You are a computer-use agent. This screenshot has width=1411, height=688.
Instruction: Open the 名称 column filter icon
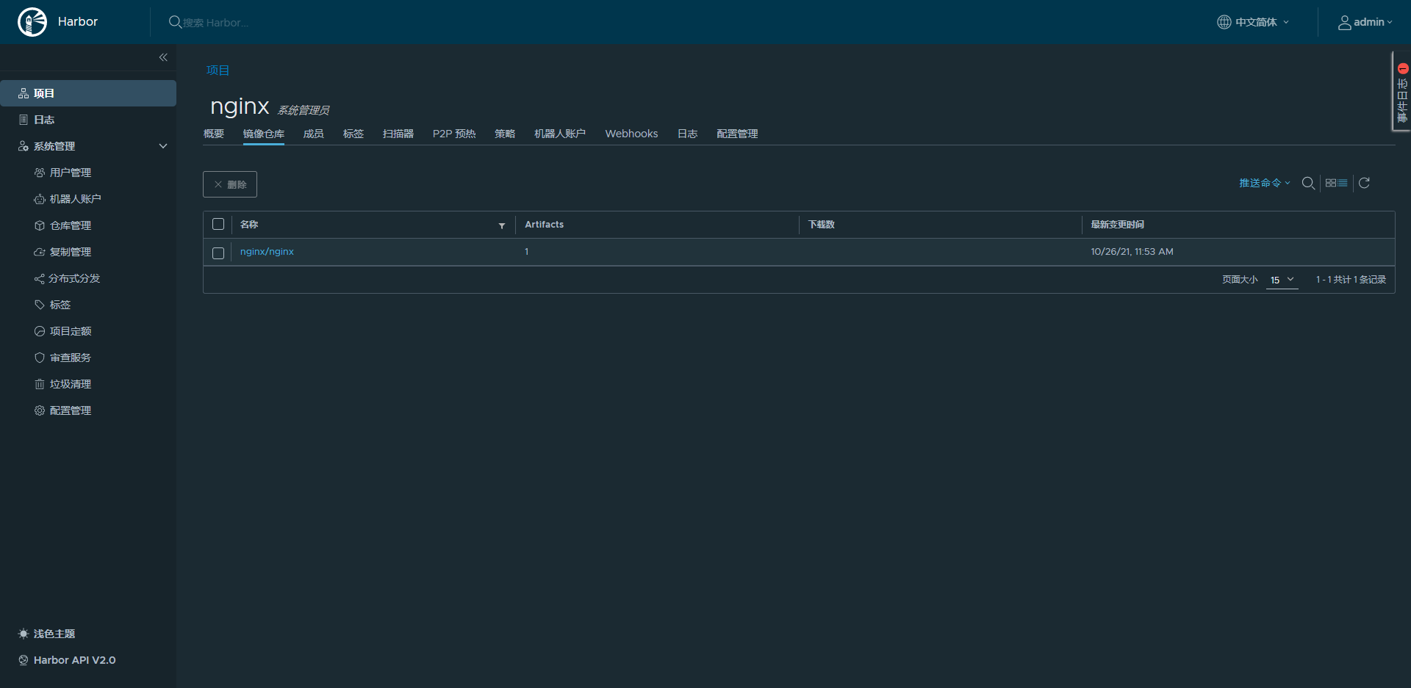pyautogui.click(x=502, y=225)
